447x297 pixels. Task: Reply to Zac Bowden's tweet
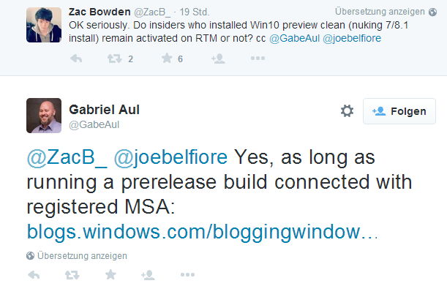[76, 59]
